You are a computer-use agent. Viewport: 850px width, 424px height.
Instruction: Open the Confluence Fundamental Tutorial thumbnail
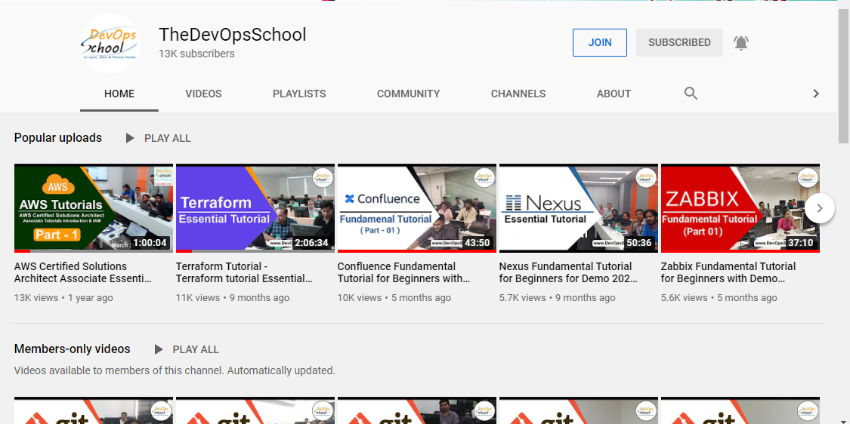417,208
